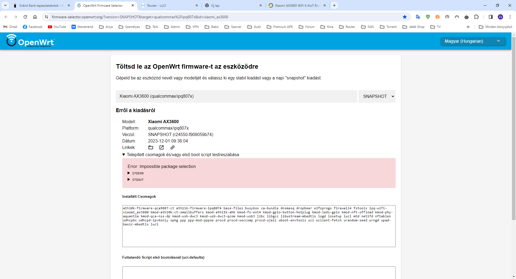Click the device model search field
The height and width of the screenshot is (279, 516).
pos(236,96)
